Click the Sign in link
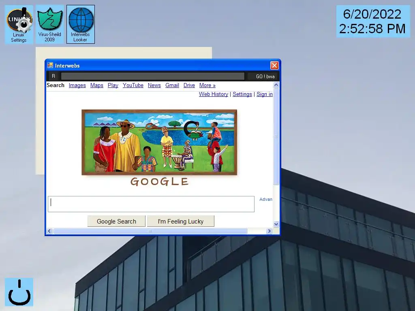Viewport: 415px width, 311px height. [x=265, y=94]
